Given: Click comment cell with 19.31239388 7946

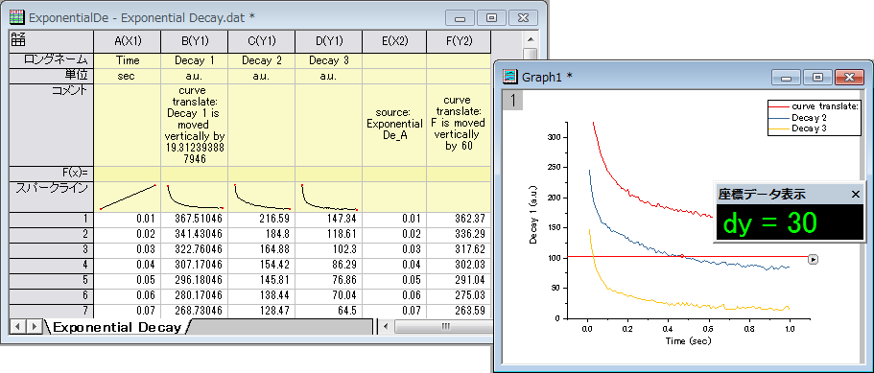Looking at the screenshot, I should tap(194, 125).
